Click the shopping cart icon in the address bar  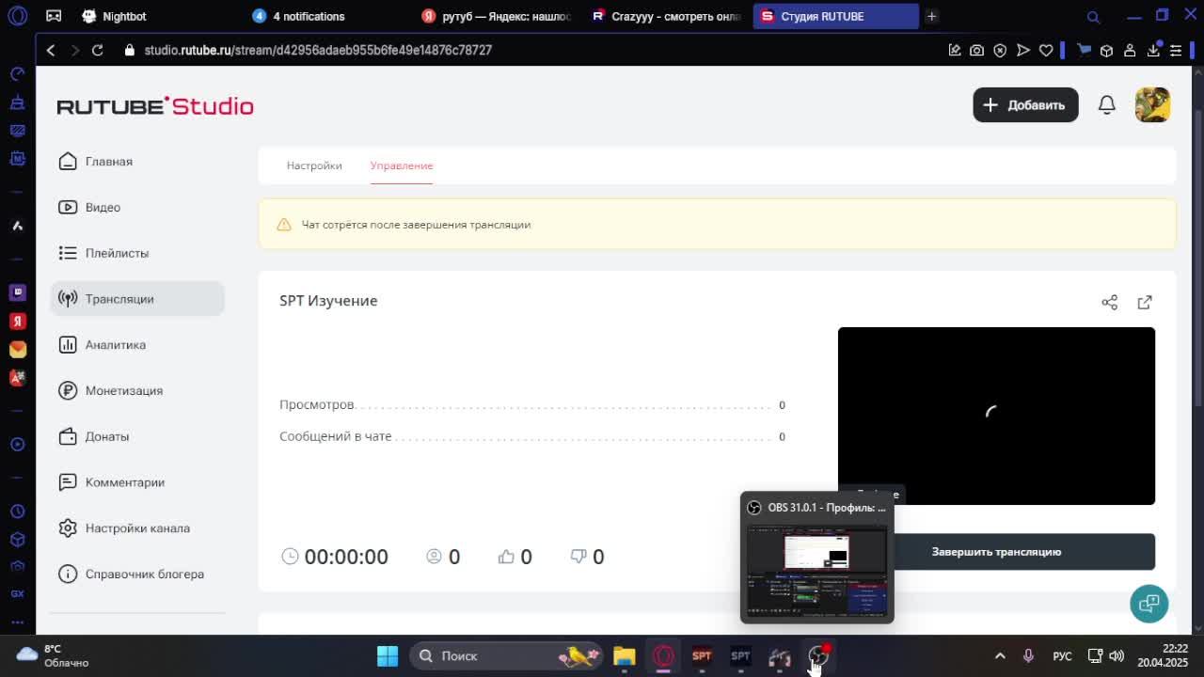(1084, 50)
